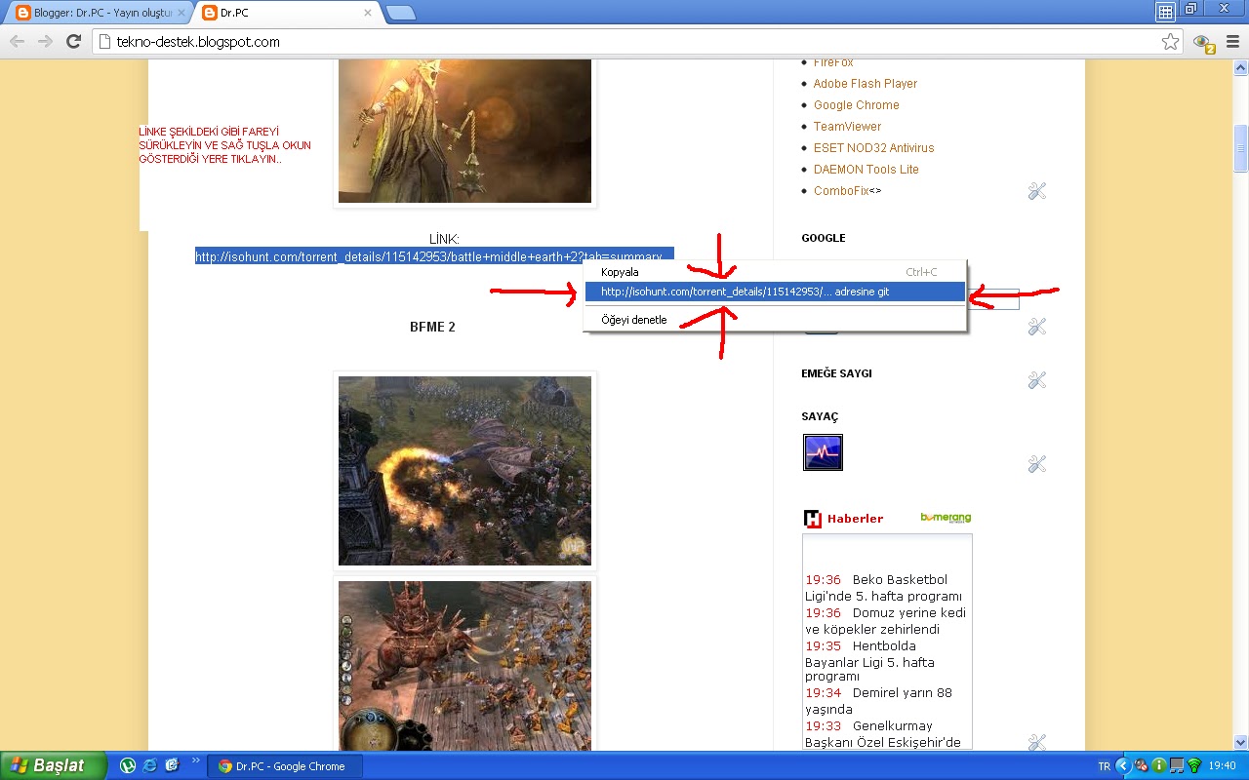Screen dimensions: 1249x780
Task: Click the Dr.PC - Google Chrome taskbar button
Action: pos(285,766)
